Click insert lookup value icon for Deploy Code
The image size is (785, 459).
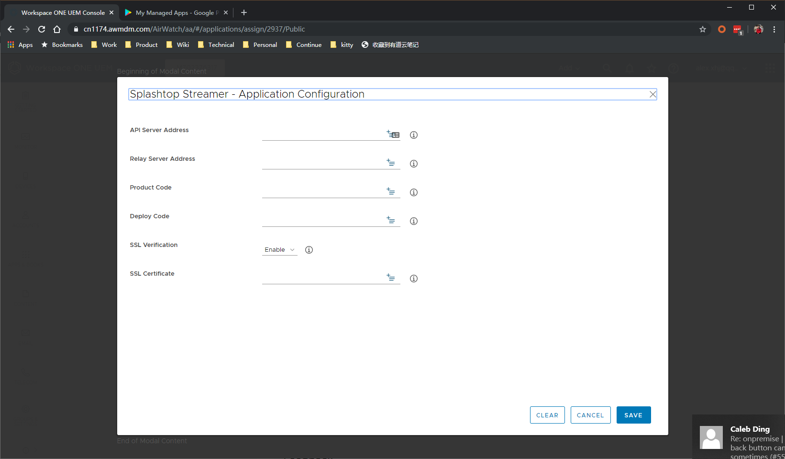tap(391, 220)
